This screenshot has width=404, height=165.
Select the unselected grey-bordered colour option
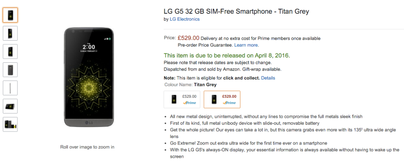coord(182,99)
